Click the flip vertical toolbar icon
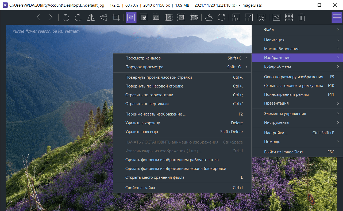 click(103, 18)
